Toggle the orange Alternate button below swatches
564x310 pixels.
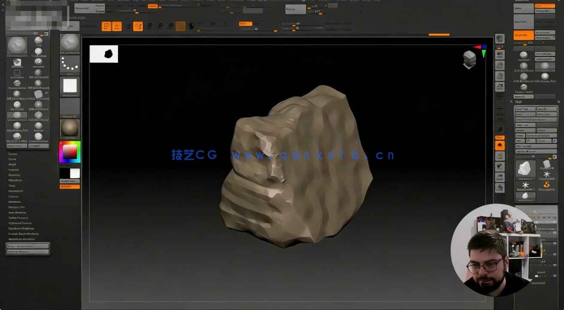click(x=70, y=187)
